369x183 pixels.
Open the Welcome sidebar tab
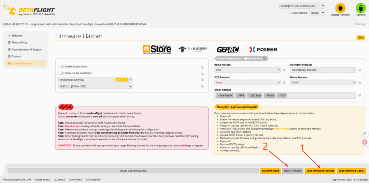[x=17, y=36]
